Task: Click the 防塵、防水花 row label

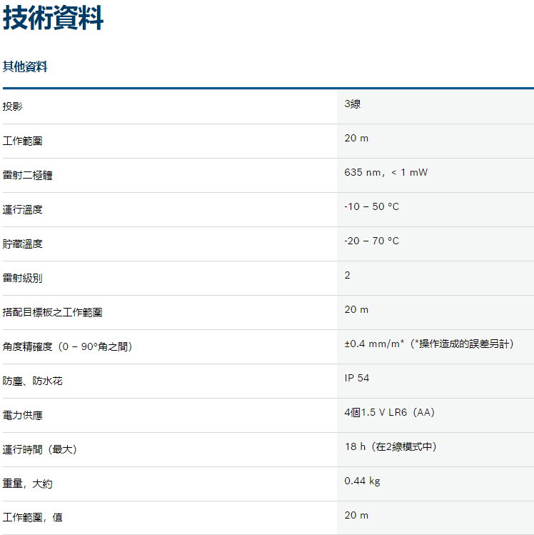Action: click(33, 381)
